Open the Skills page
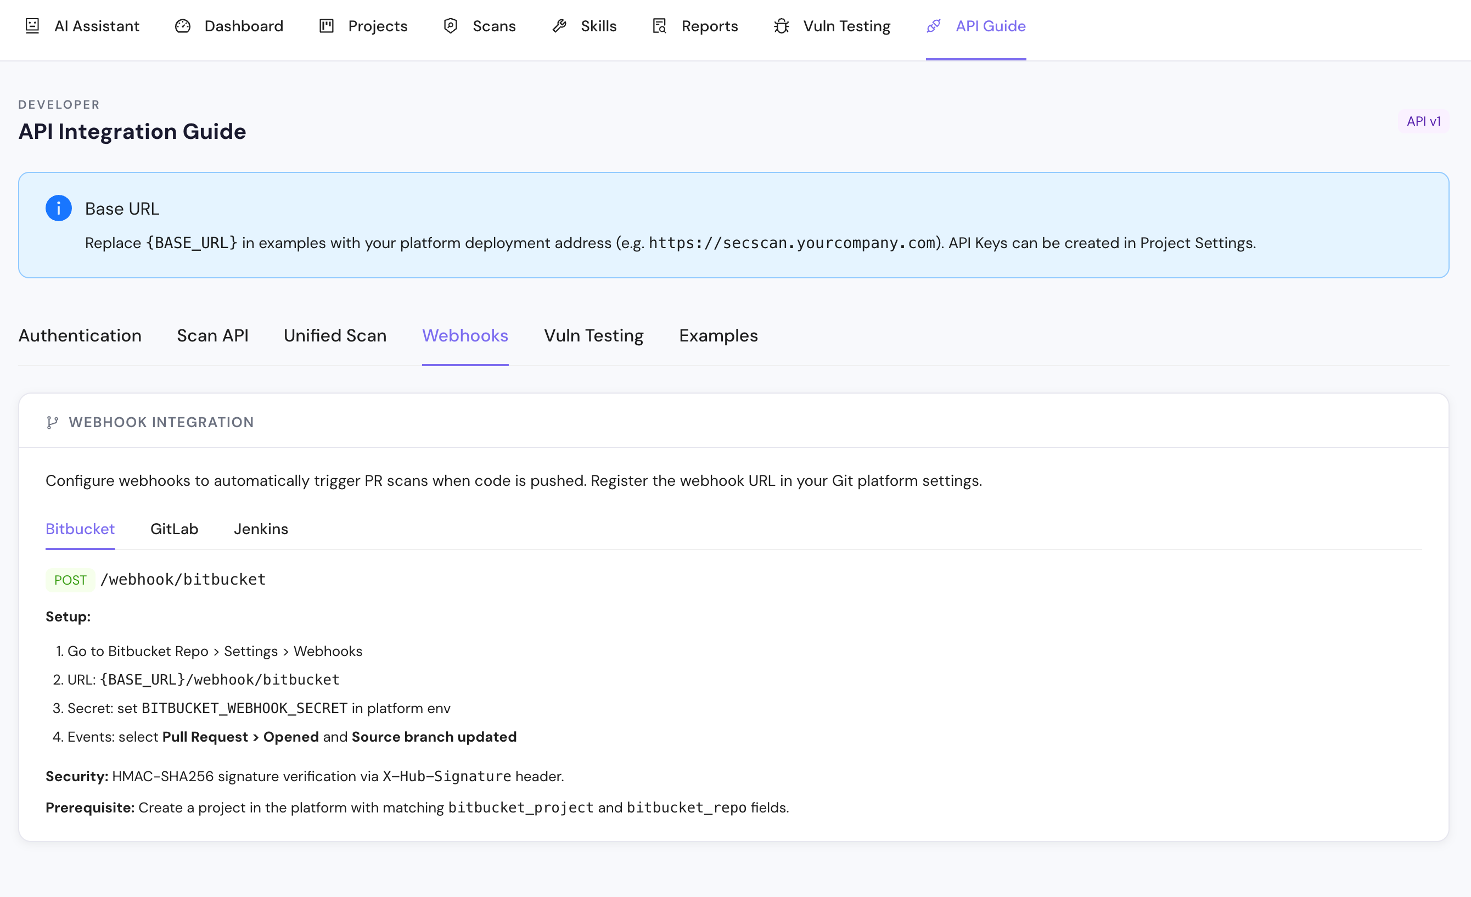The width and height of the screenshot is (1471, 897). [584, 26]
